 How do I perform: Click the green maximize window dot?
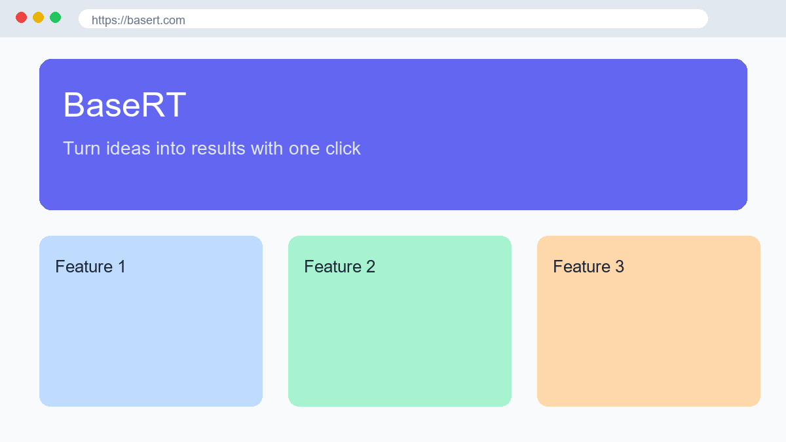55,18
